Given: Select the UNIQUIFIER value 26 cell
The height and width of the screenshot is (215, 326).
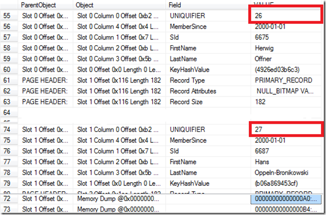Looking at the screenshot, I should click(x=286, y=16).
